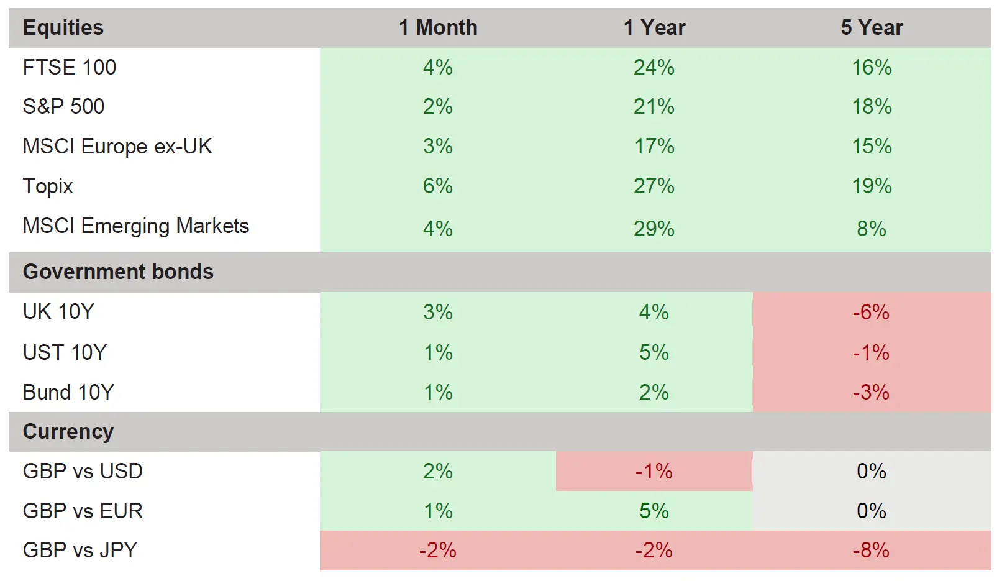This screenshot has height=581, width=1002.
Task: Click the Currency section header
Action: coord(68,431)
